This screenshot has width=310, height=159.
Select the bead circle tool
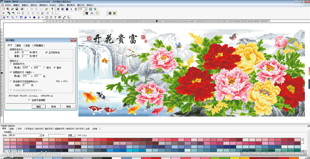coord(34,17)
